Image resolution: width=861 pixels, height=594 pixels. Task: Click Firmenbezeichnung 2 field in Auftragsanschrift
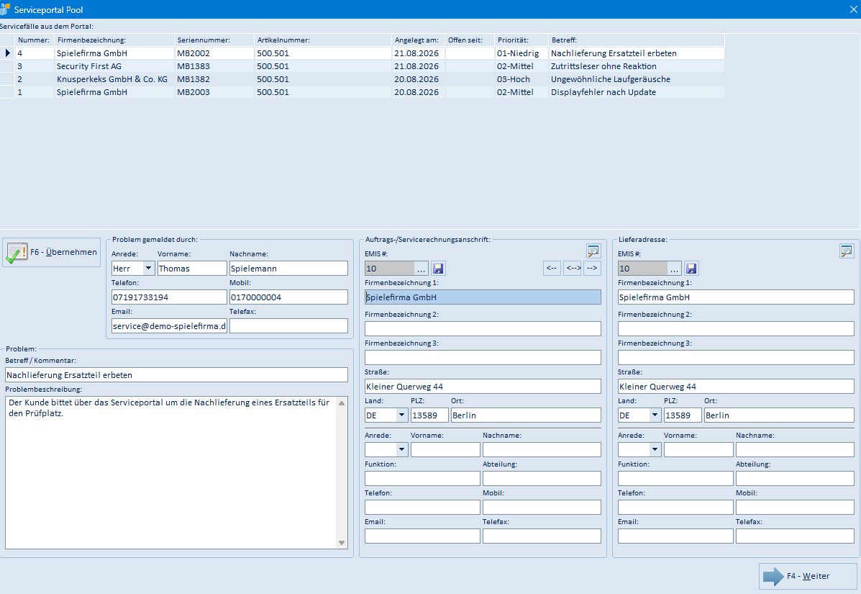click(x=483, y=328)
